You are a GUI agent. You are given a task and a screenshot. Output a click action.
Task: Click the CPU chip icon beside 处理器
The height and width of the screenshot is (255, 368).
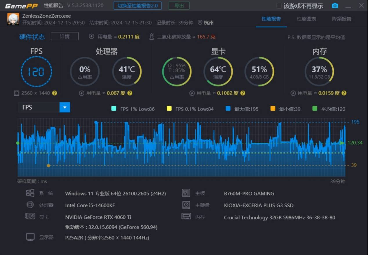coord(30,205)
